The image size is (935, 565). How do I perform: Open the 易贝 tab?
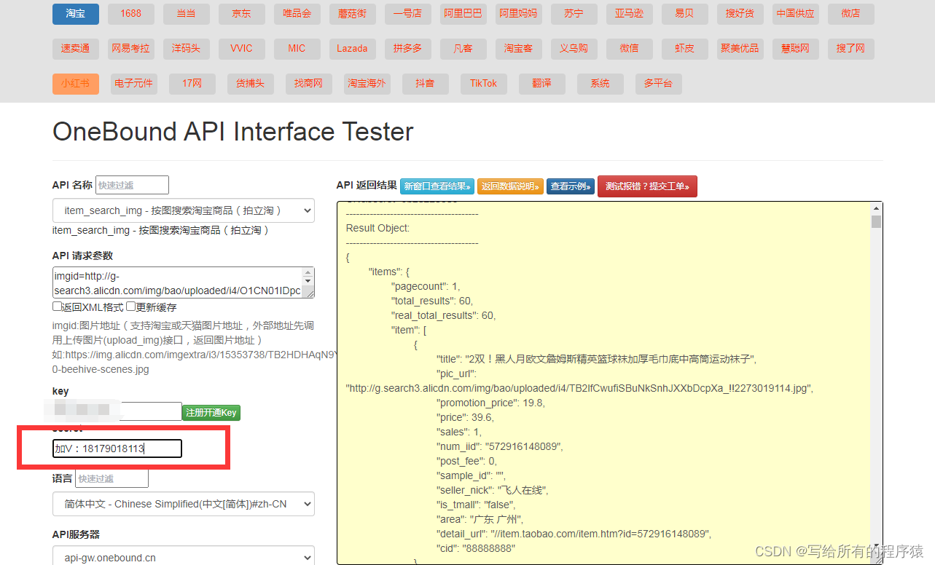[x=685, y=14]
